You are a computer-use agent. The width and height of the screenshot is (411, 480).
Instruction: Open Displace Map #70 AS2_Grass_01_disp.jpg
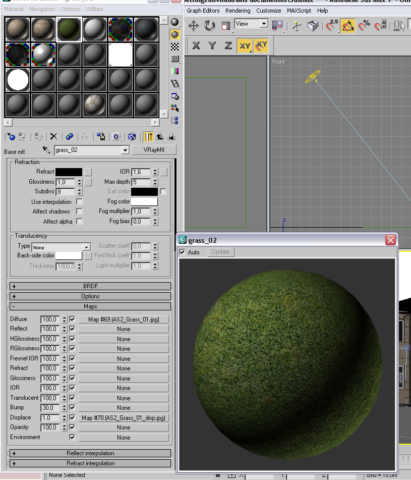124,418
